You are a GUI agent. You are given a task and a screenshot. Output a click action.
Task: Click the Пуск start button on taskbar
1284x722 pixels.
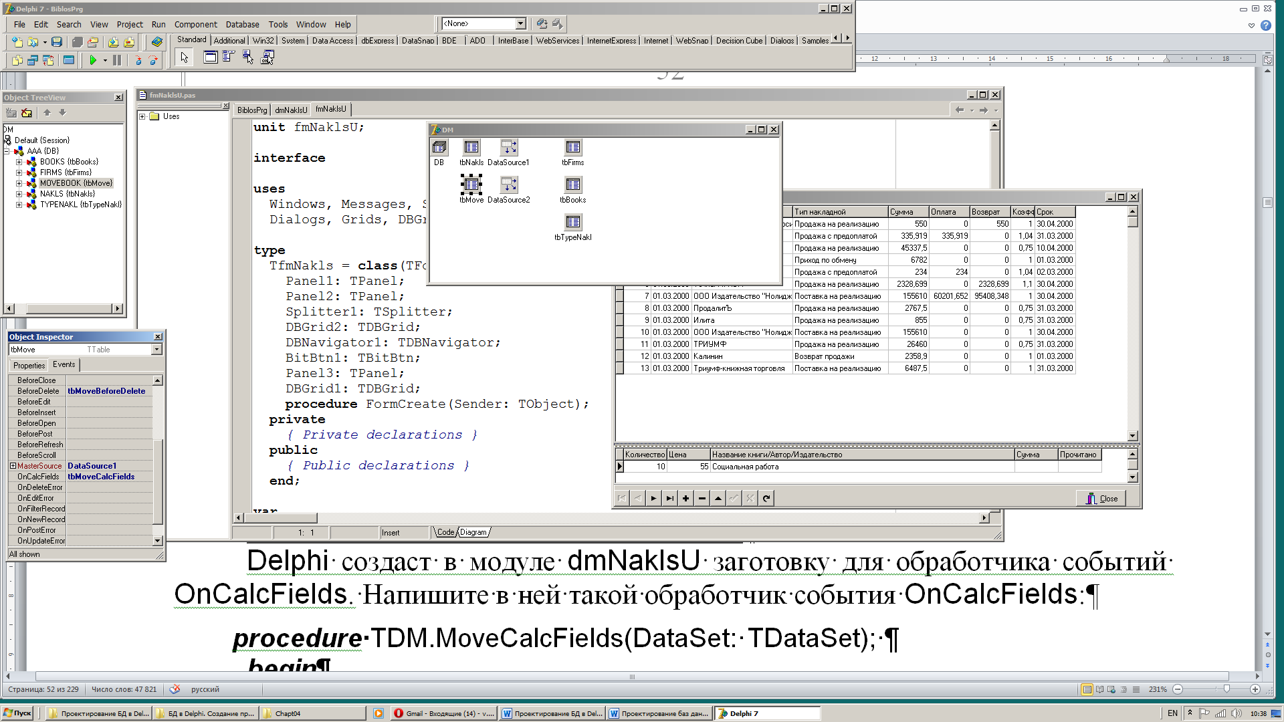tap(17, 713)
